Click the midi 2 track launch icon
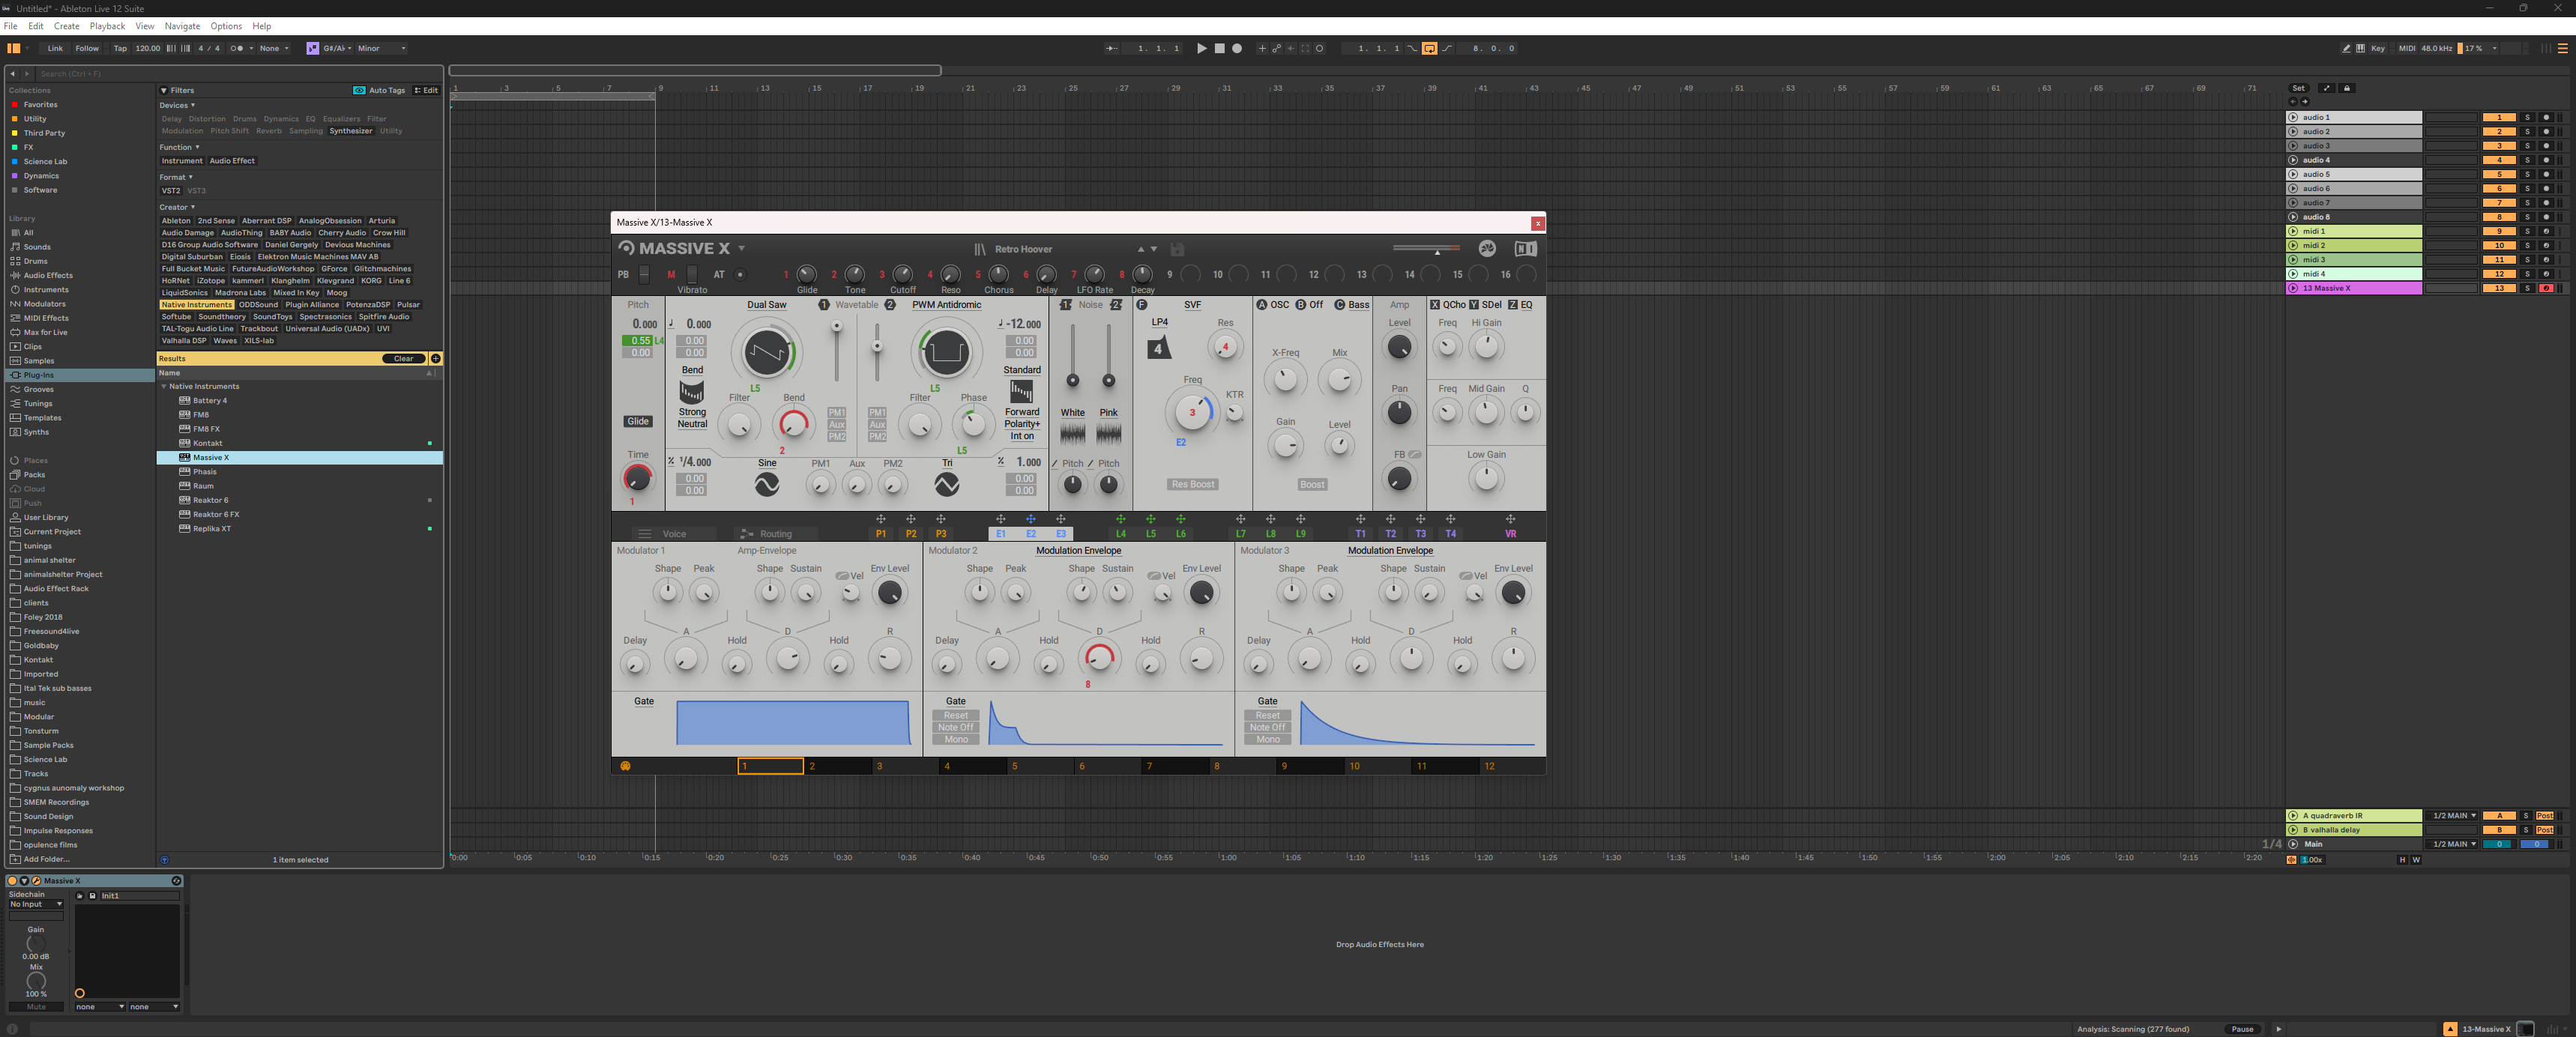 (2293, 245)
